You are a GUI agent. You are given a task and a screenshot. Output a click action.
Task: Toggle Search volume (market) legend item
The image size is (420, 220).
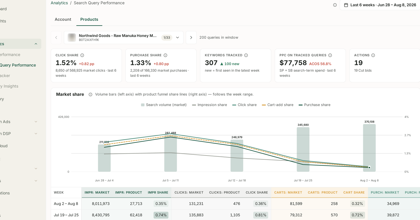(x=164, y=105)
